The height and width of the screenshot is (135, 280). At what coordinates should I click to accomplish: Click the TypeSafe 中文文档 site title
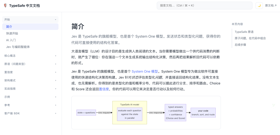pyautogui.click(x=24, y=5)
